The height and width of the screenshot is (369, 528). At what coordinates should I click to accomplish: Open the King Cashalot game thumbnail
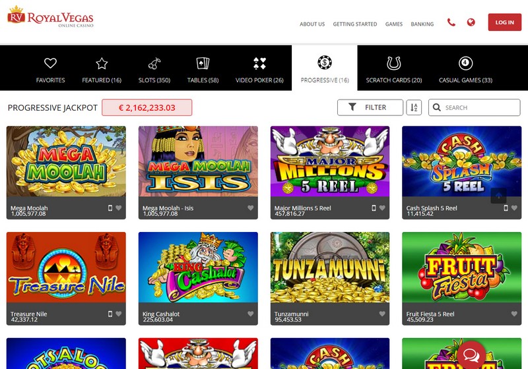[x=198, y=267]
